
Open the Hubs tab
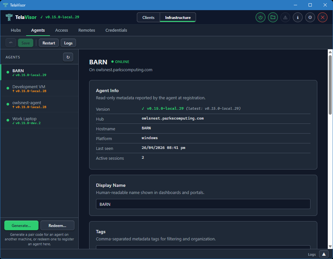(16, 30)
